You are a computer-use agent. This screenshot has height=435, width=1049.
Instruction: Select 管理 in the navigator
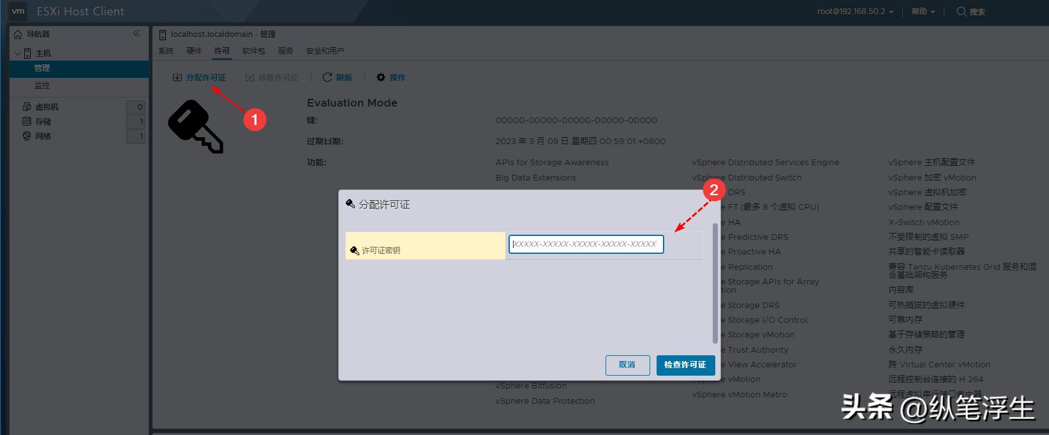point(79,68)
